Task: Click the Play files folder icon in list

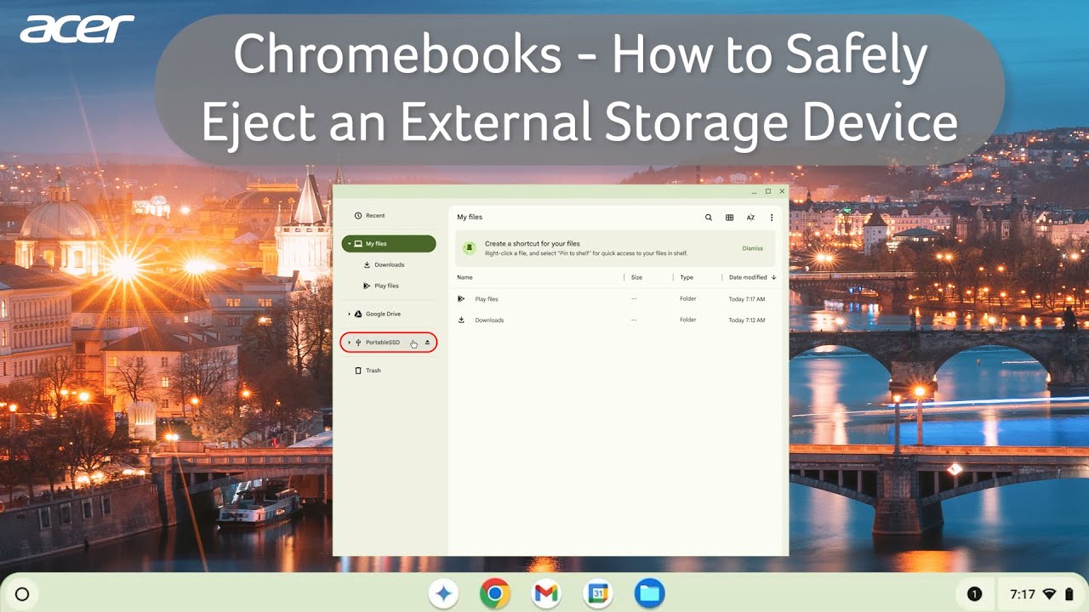Action: click(x=461, y=299)
